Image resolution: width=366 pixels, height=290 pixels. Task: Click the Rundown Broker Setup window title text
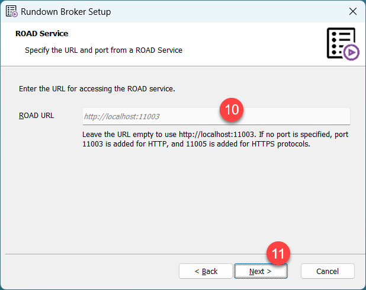click(x=66, y=11)
